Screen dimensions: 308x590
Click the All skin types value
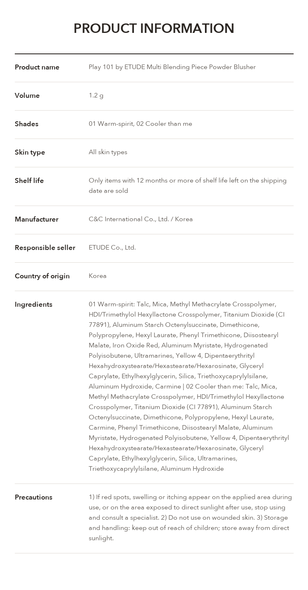pos(108,152)
